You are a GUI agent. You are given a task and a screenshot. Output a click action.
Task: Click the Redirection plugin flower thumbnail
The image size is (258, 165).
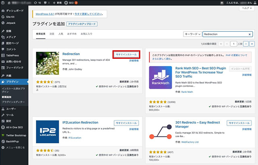[x=48, y=63]
